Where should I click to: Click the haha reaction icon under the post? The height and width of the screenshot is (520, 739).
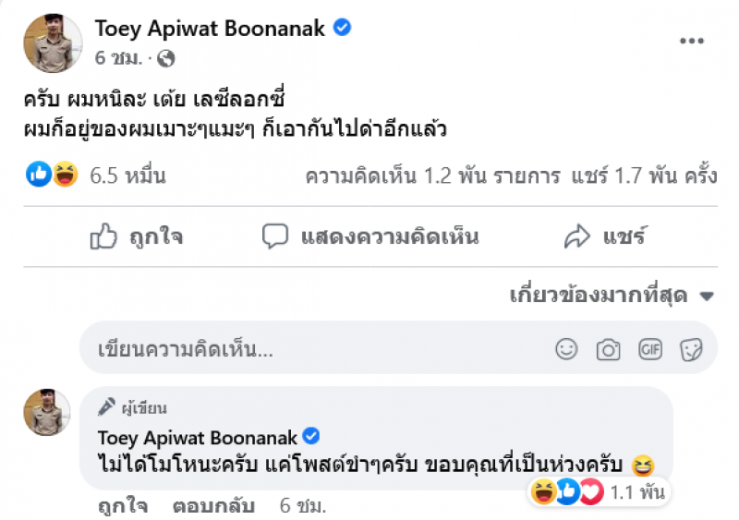click(65, 174)
